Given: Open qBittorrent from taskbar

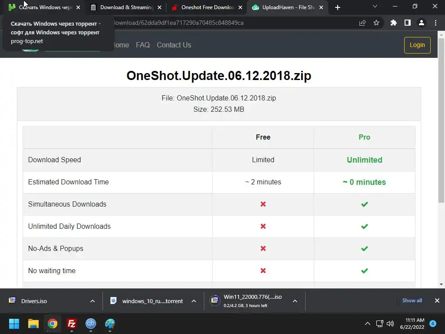Looking at the screenshot, I should click(x=91, y=324).
